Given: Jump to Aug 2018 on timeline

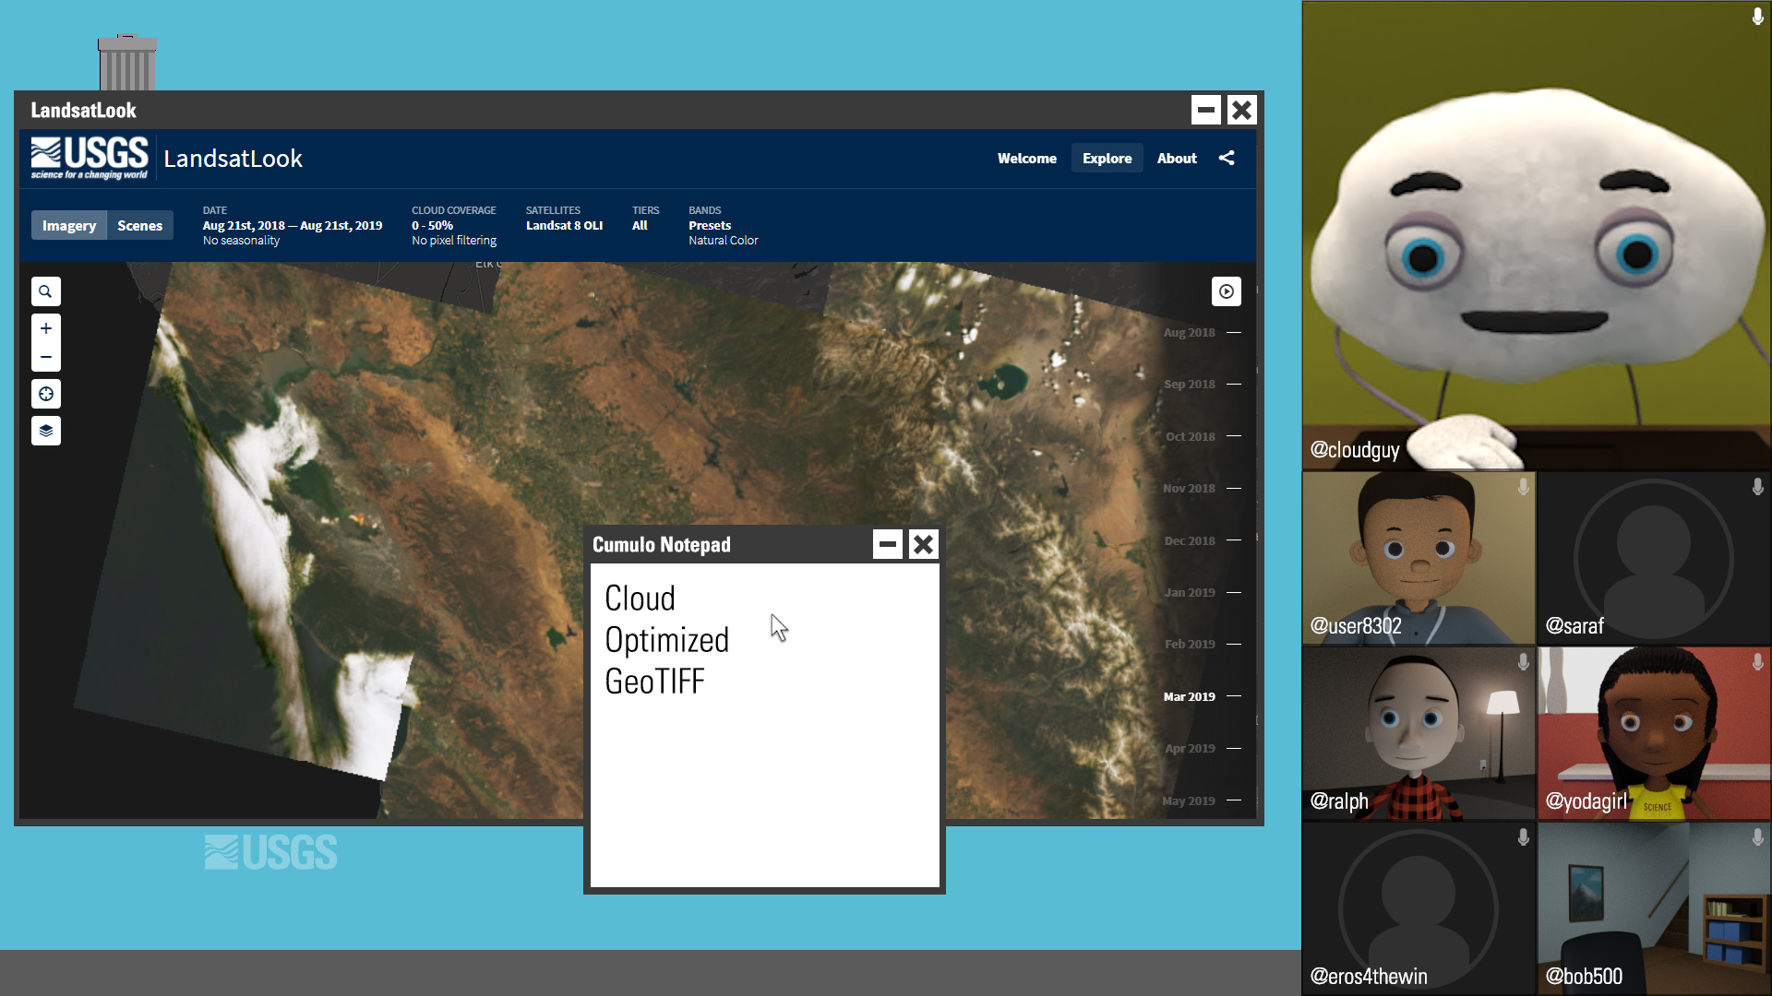Looking at the screenshot, I should (x=1202, y=333).
